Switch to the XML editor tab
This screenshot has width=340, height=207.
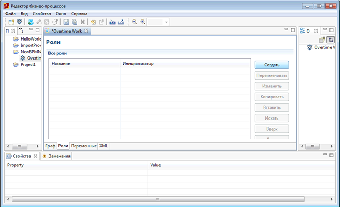[104, 146]
